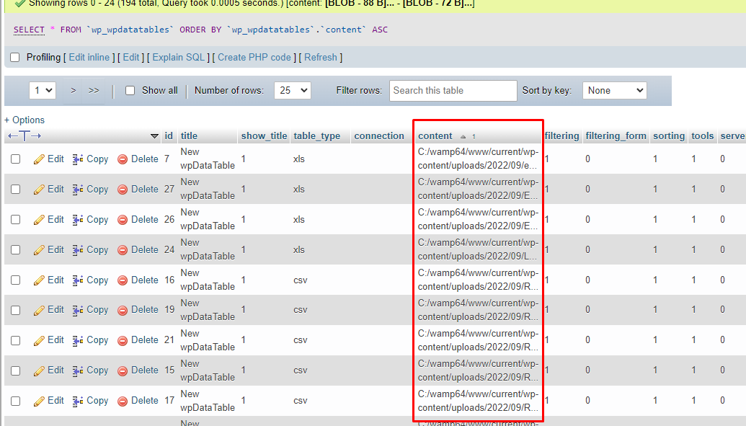Click the ascending sort arrow beside content header
The height and width of the screenshot is (426, 746).
tap(463, 137)
